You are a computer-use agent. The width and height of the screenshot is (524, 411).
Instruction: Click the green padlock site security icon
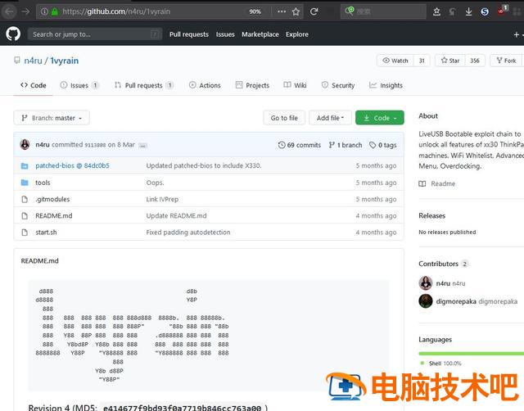coord(55,11)
